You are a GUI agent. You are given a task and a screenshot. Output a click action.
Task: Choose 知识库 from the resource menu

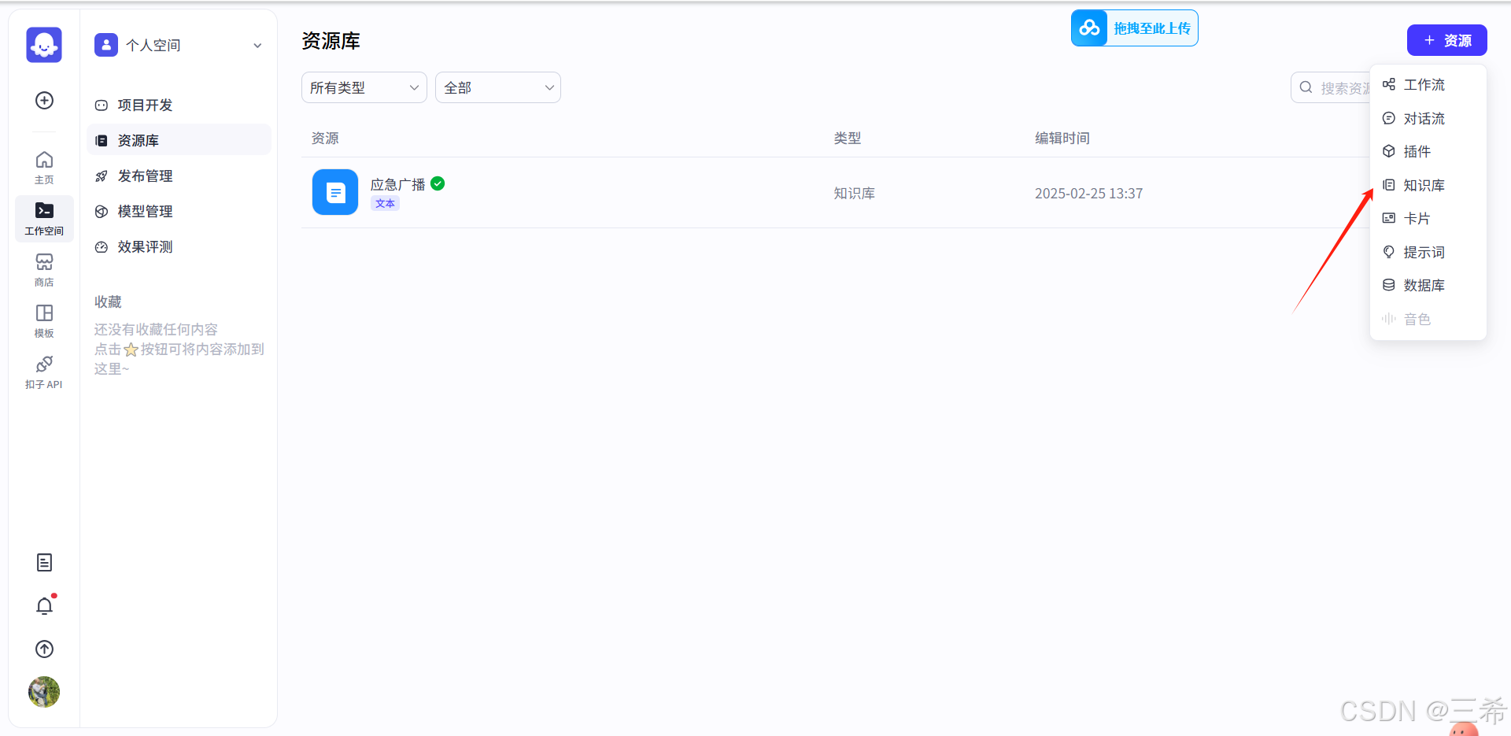[x=1428, y=185]
